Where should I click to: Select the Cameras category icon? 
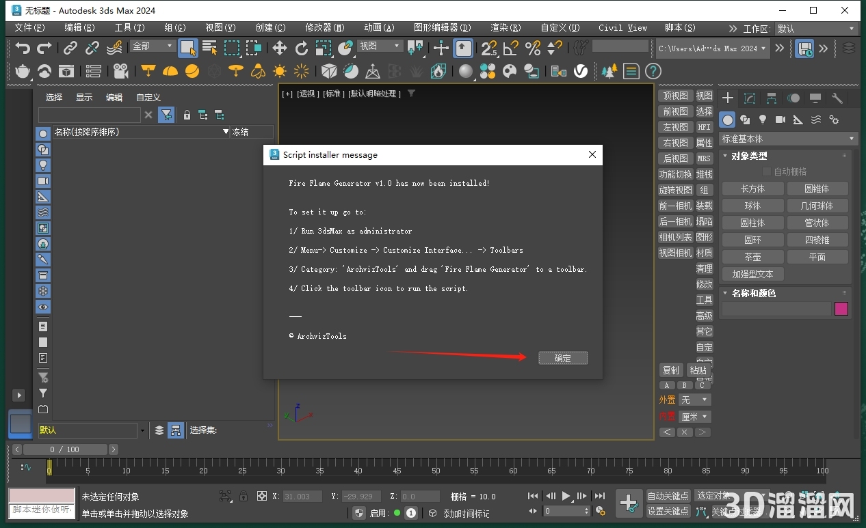click(780, 120)
